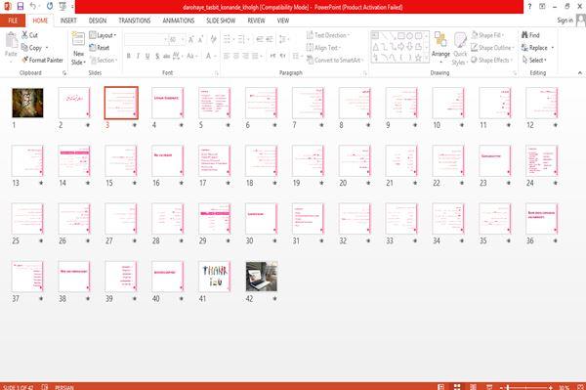Click the Copy command

coord(32,48)
